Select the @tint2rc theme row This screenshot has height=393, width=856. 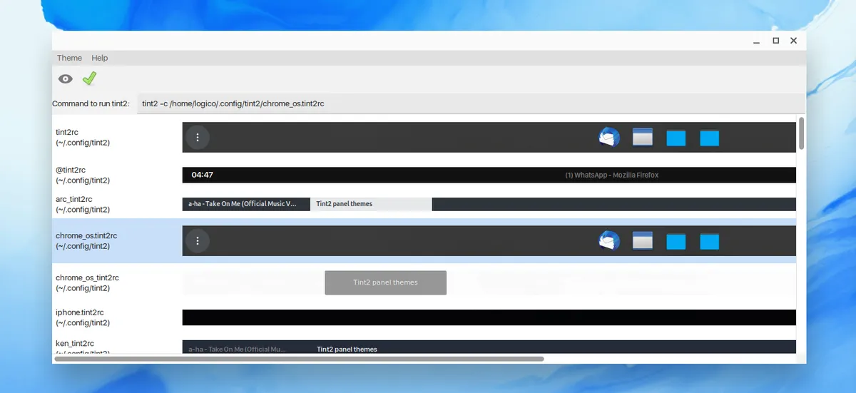point(425,175)
